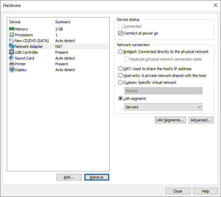The width and height of the screenshot is (221, 197).
Task: Click Present summary for USB Controller
Action: 62,52
